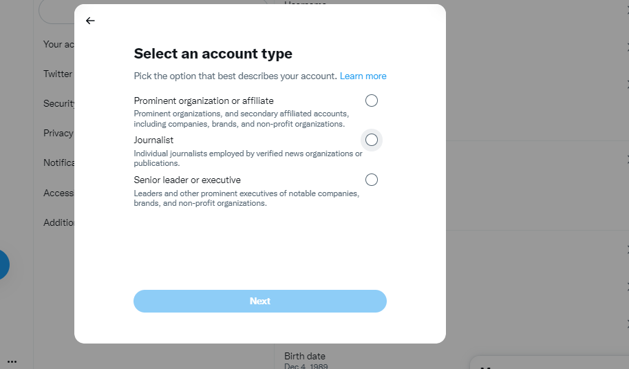Screen dimensions: 629x369
Task: Click the Next button
Action: tap(260, 302)
